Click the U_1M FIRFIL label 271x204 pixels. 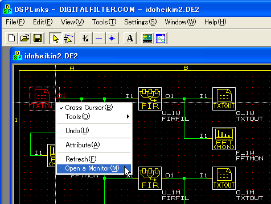click(x=175, y=195)
